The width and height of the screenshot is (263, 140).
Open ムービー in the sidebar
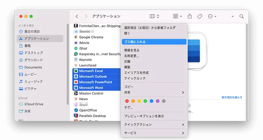click(x=40, y=74)
